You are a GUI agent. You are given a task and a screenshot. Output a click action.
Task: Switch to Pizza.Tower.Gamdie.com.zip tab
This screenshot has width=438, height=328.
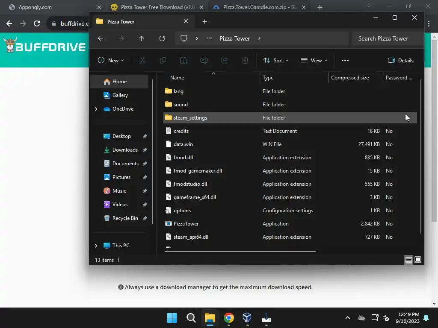pos(260,7)
